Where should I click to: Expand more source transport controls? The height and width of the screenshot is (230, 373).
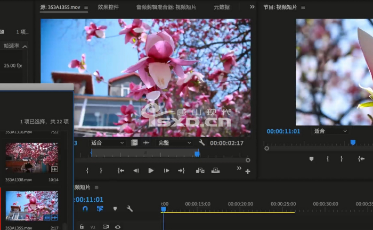pyautogui.click(x=239, y=168)
